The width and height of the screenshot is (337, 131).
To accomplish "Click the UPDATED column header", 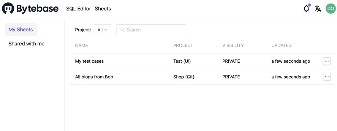I will coord(281,45).
